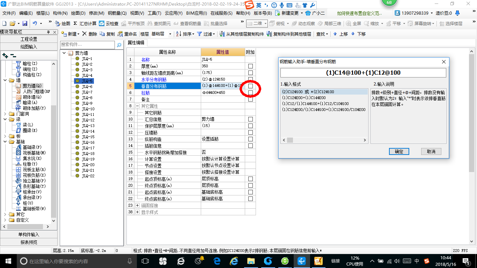Viewport: 477px width, 268px height.
Task: Open 单构件输入 navigation section
Action: pyautogui.click(x=29, y=234)
